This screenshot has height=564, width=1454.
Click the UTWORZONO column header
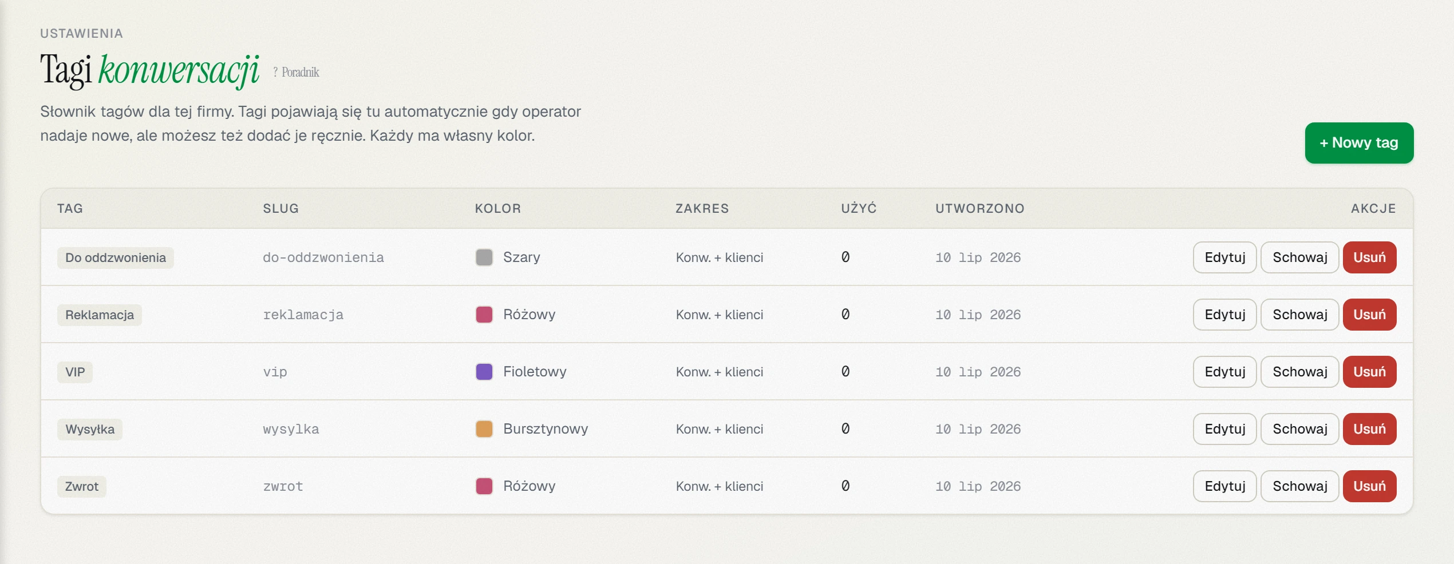click(980, 208)
